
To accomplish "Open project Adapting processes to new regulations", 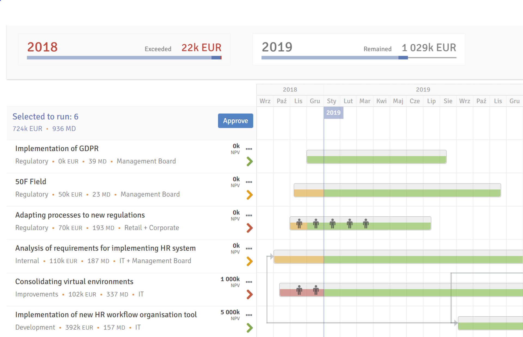I will click(x=80, y=215).
